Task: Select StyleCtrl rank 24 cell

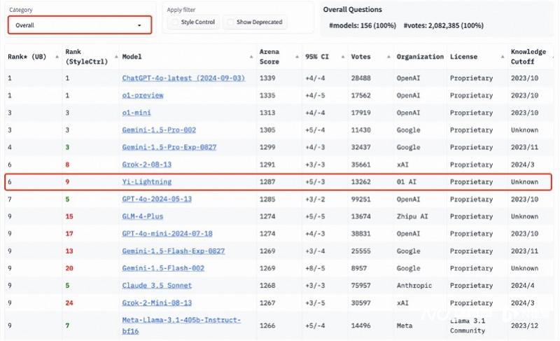Action: click(69, 302)
